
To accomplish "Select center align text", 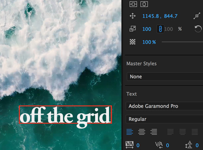I will (x=142, y=132).
